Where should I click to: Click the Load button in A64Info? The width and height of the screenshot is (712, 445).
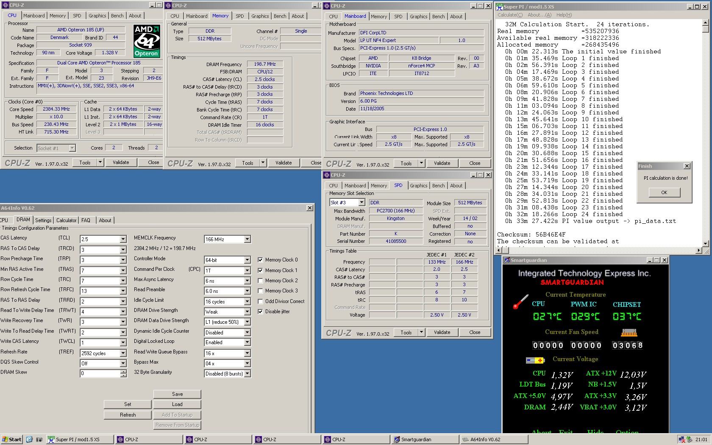(x=177, y=404)
